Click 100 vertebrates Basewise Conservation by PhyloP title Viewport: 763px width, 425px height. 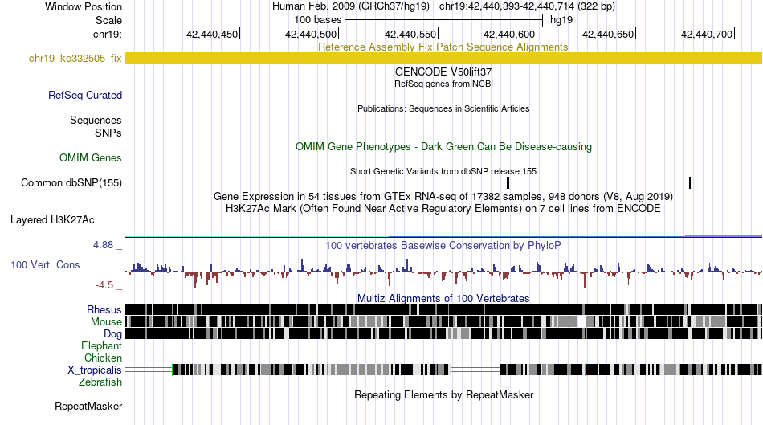[443, 245]
